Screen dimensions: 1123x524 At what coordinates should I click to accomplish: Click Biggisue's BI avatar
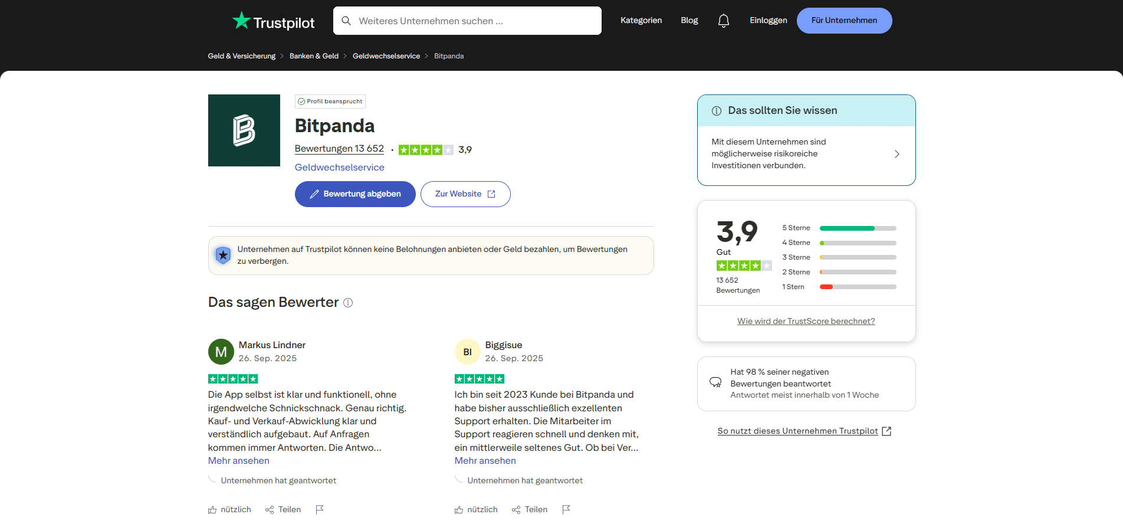[x=468, y=352]
